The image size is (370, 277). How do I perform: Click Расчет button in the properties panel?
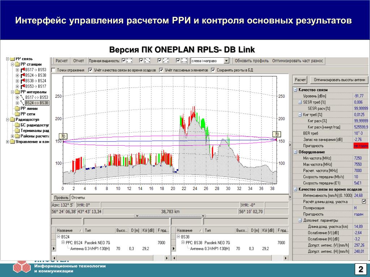[x=300, y=80]
